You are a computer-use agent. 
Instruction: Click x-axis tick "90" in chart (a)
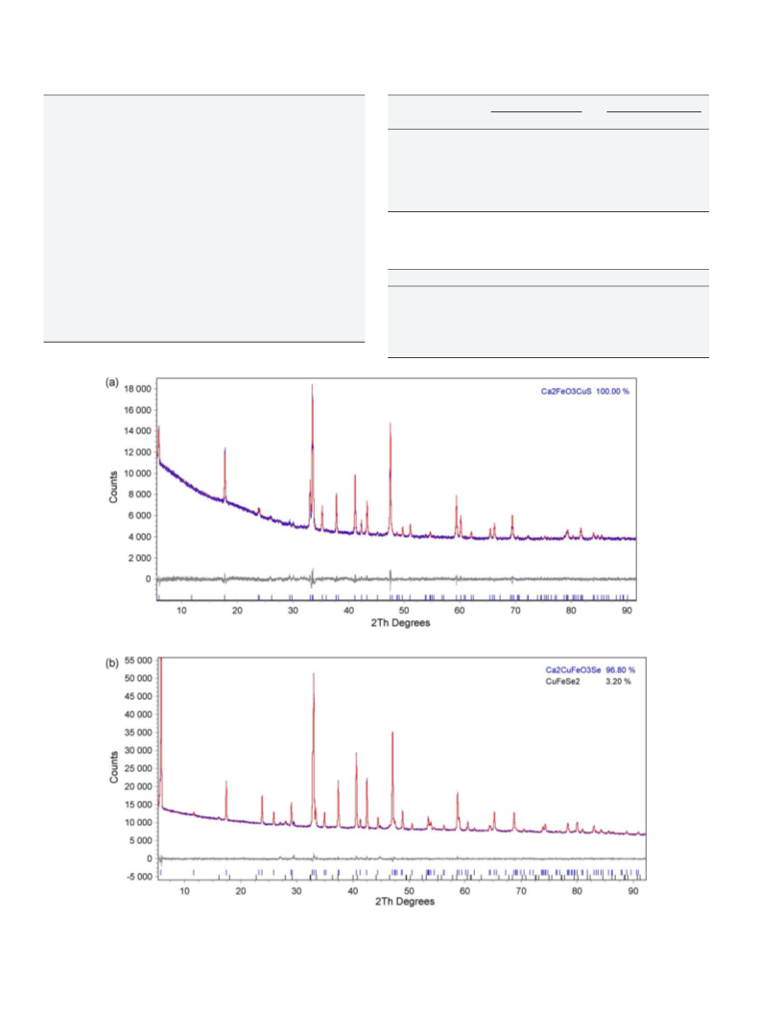click(x=627, y=611)
